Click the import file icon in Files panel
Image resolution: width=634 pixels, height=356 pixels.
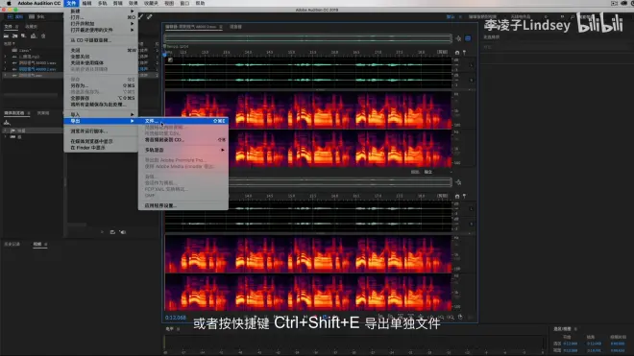click(15, 36)
